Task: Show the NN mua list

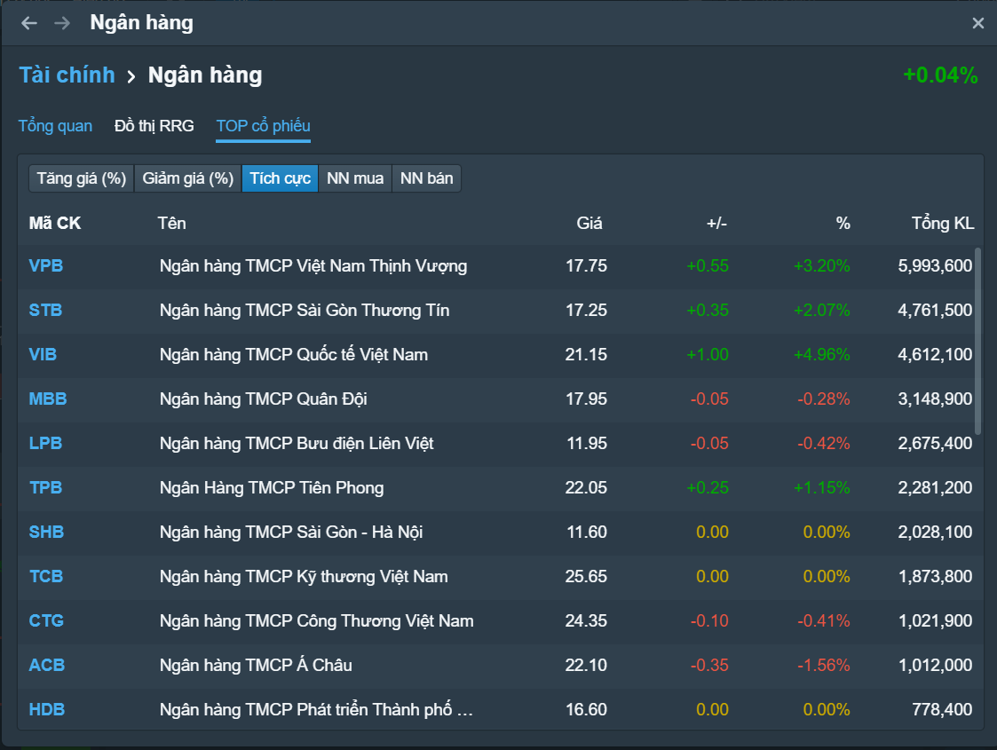Action: (355, 178)
